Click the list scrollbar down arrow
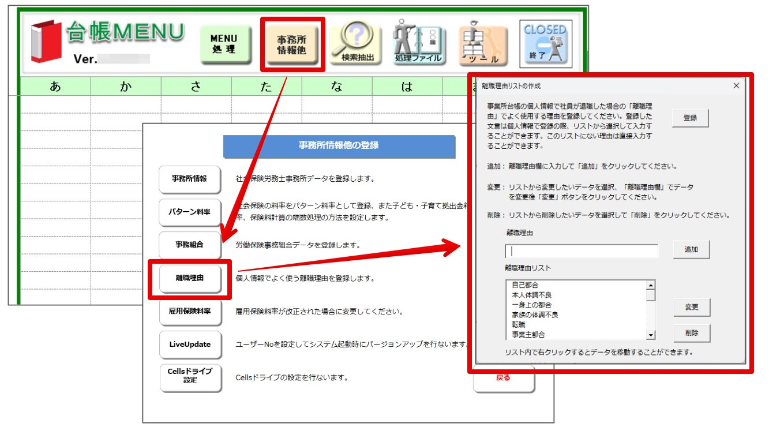 651,335
